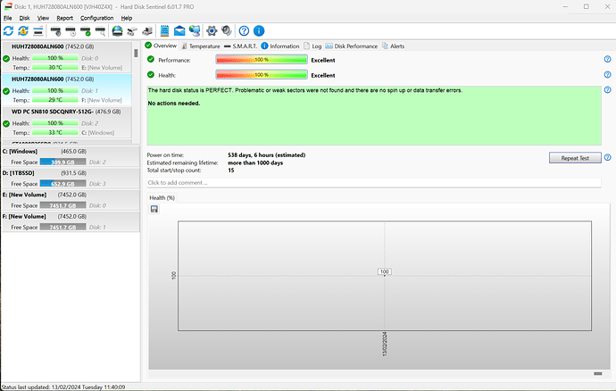Open the blue notepad report toolbar icon
Screen dimensions: 616x391
tap(164, 30)
